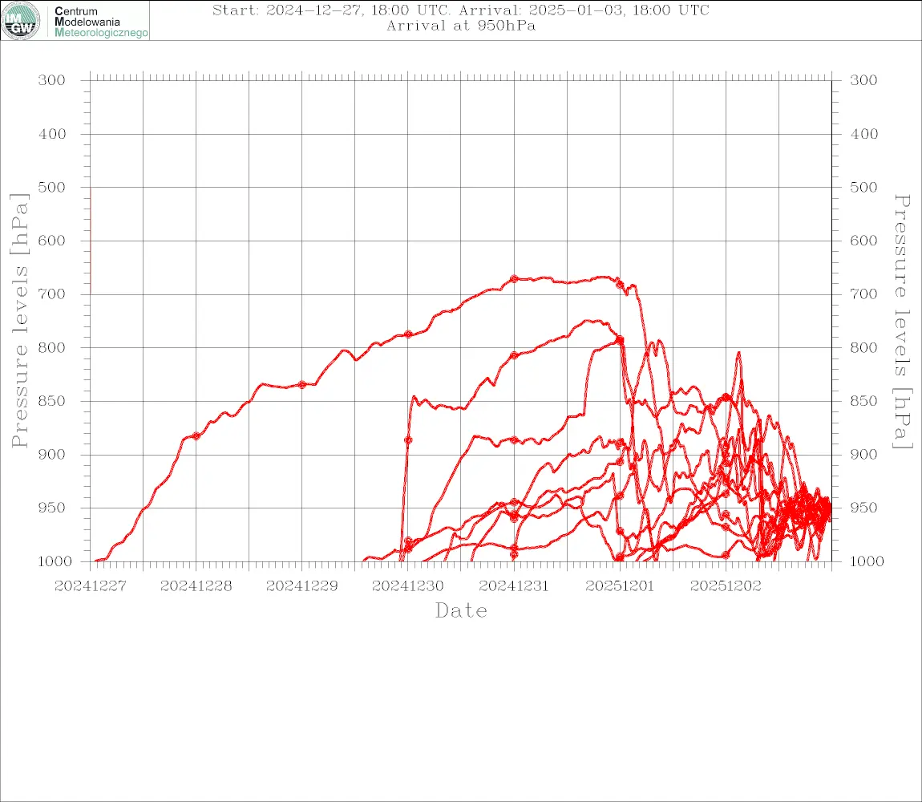Click the right axis 300 label
The height and width of the screenshot is (802, 922).
[x=863, y=80]
